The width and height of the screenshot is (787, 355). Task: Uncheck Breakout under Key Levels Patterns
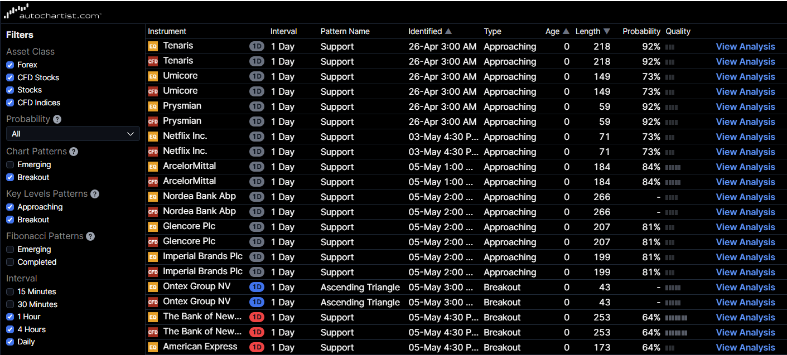coord(10,220)
